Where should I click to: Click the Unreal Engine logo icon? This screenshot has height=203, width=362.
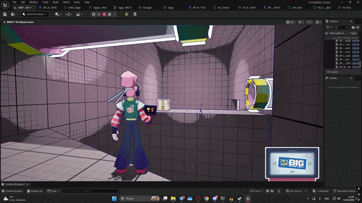(x=5, y=5)
